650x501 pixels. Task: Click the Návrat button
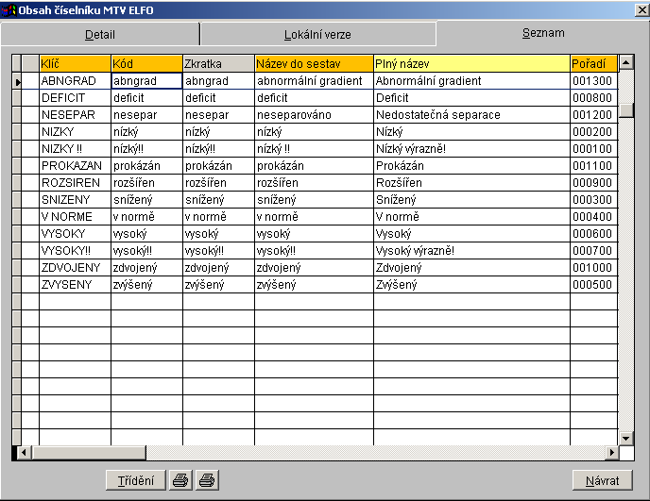[x=602, y=480]
